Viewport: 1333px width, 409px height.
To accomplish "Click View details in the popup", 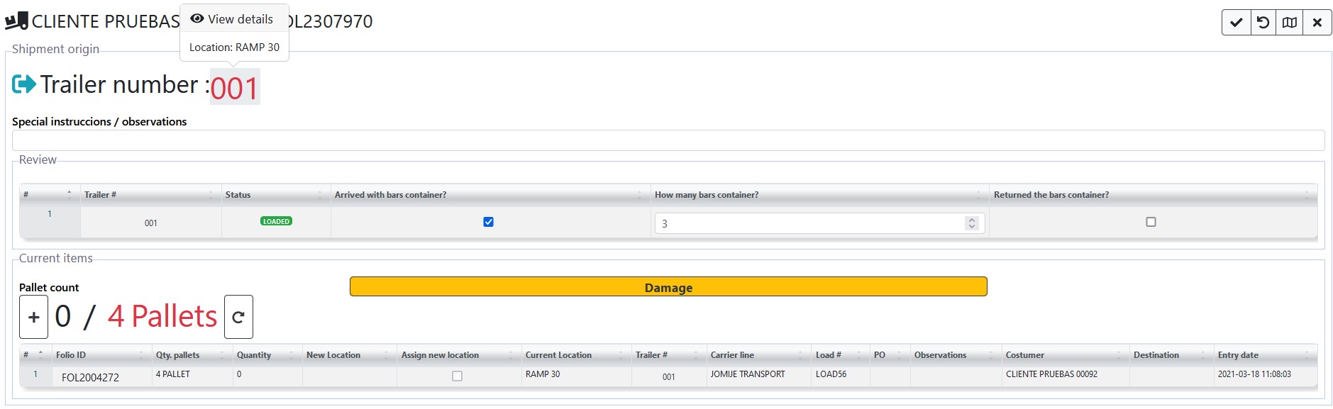I will (233, 19).
